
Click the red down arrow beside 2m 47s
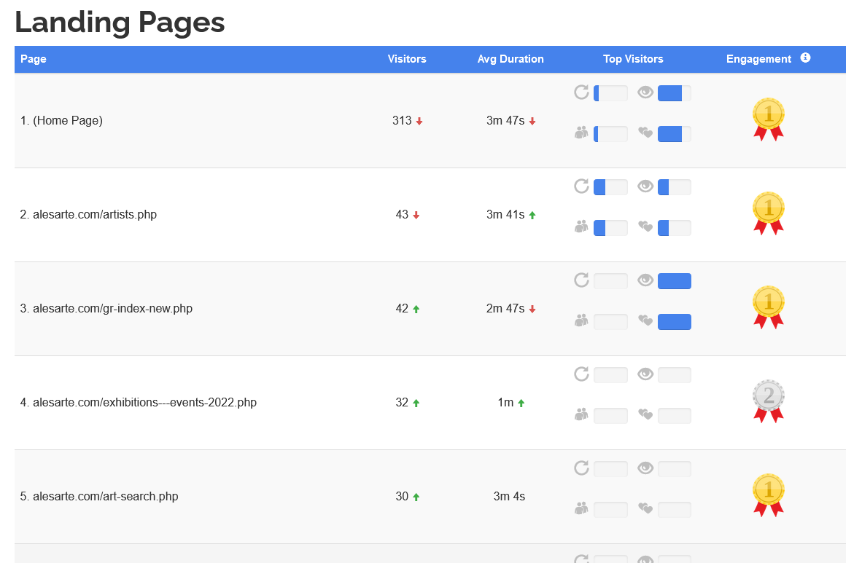[532, 310]
